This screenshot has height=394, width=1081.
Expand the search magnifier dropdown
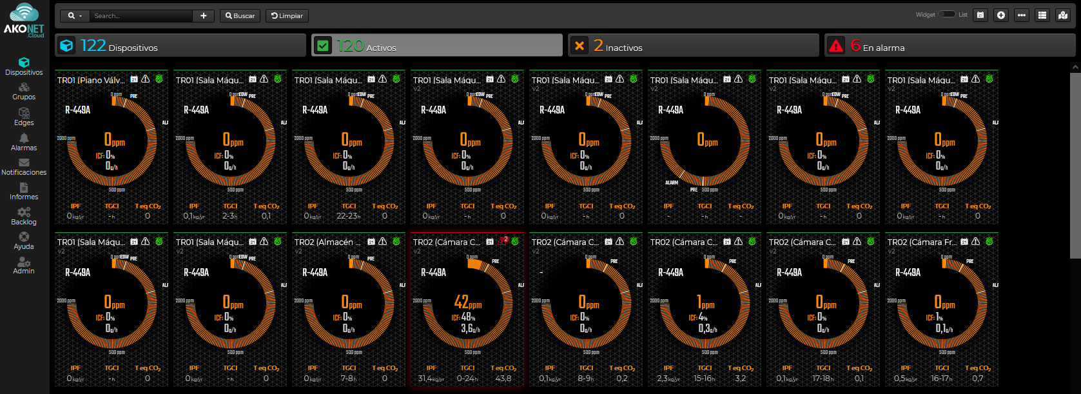pyautogui.click(x=75, y=15)
